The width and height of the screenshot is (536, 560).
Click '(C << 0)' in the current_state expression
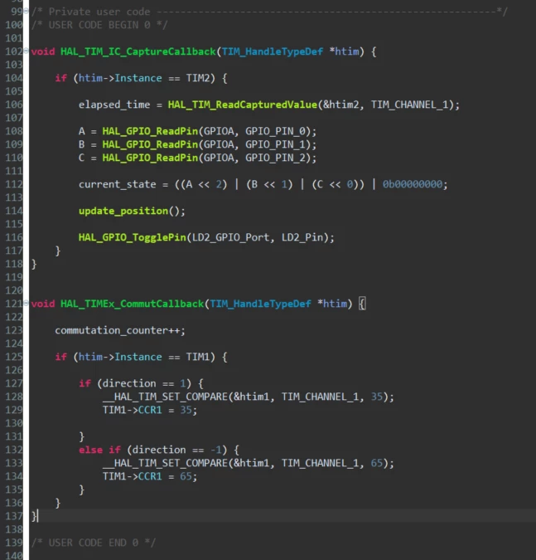click(336, 184)
